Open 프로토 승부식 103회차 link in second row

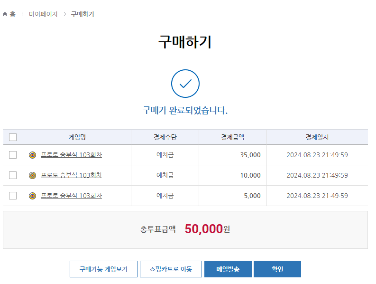click(71, 175)
